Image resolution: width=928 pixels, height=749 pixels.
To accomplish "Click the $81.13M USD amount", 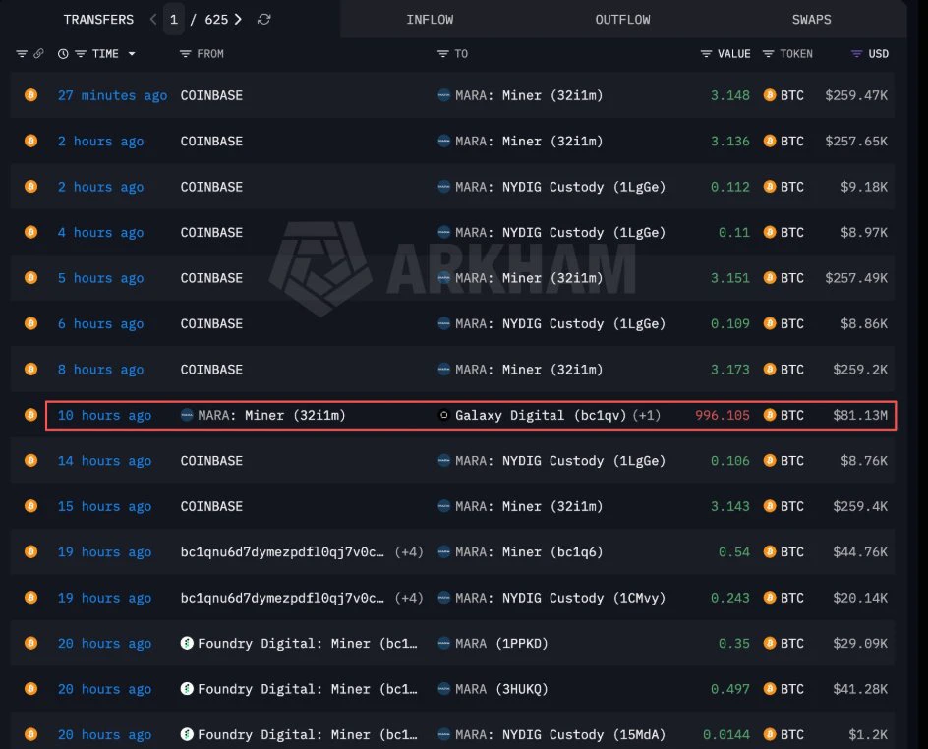I will (860, 416).
